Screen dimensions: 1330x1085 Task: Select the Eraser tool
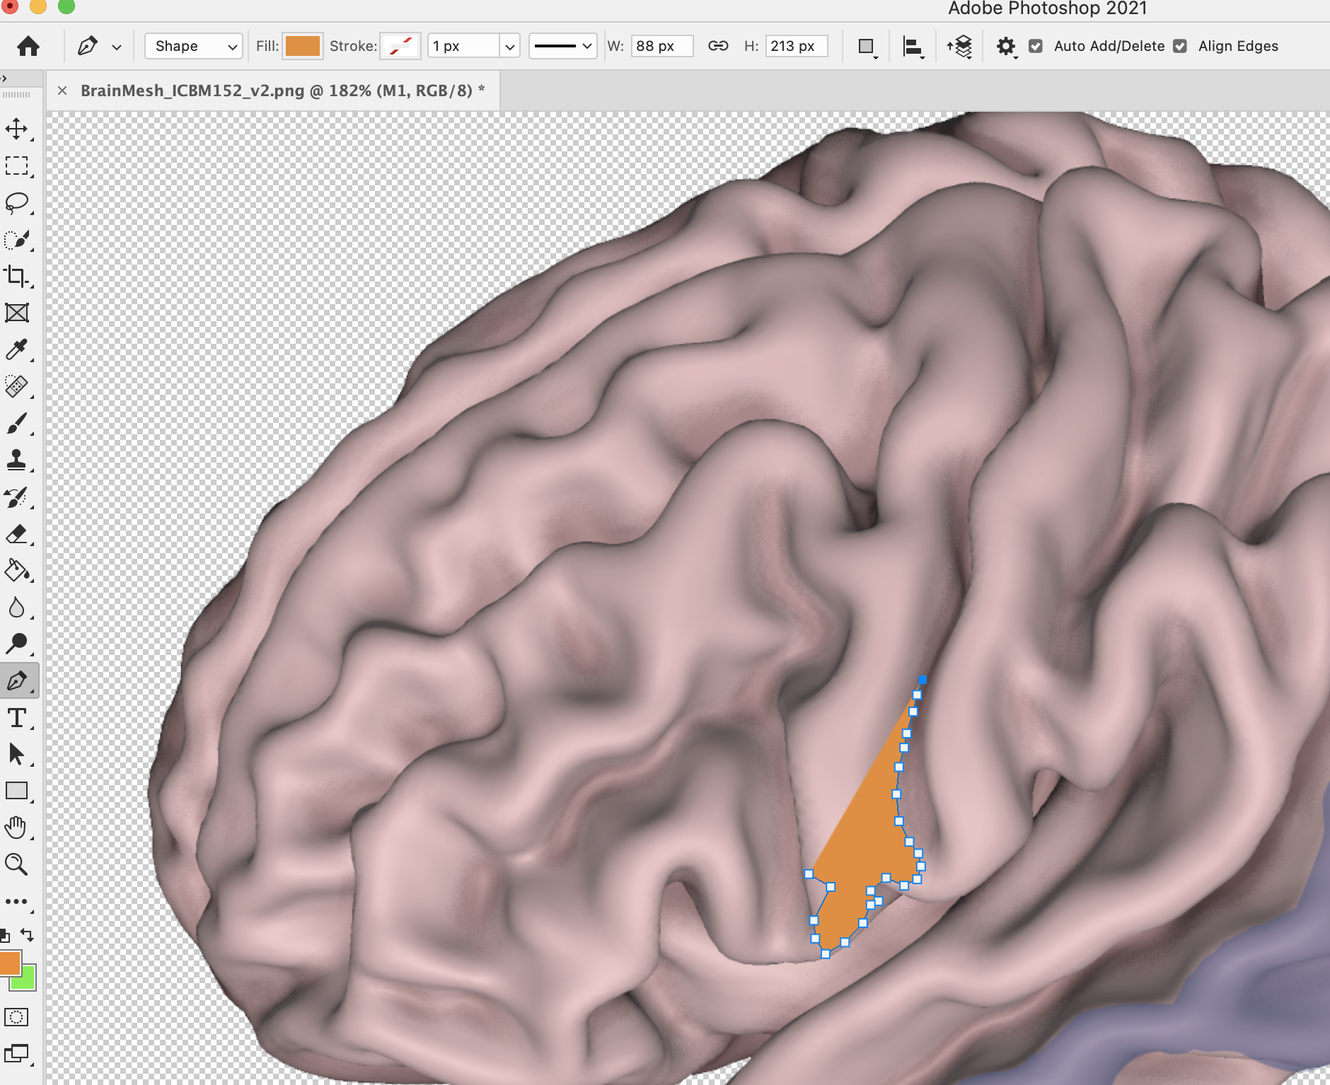pyautogui.click(x=17, y=534)
